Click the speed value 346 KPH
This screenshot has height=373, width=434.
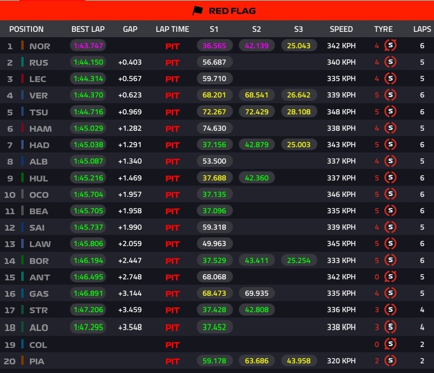(341, 194)
